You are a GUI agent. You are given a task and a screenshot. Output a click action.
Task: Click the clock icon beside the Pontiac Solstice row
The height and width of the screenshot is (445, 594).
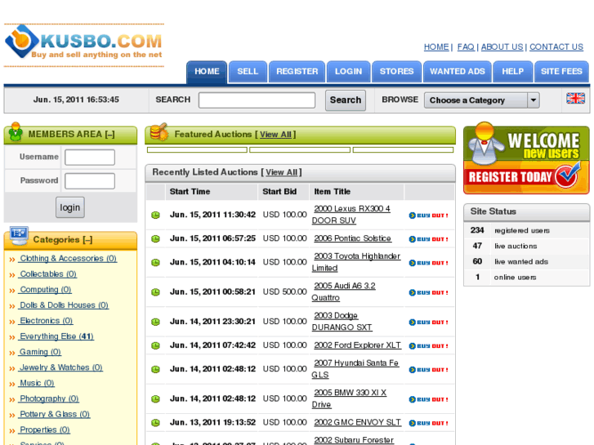click(x=155, y=239)
